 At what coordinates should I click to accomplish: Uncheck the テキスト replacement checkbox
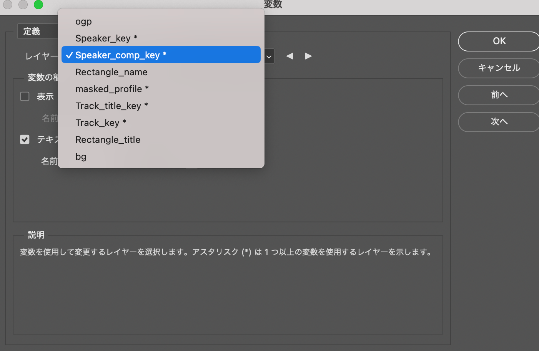[x=25, y=139]
